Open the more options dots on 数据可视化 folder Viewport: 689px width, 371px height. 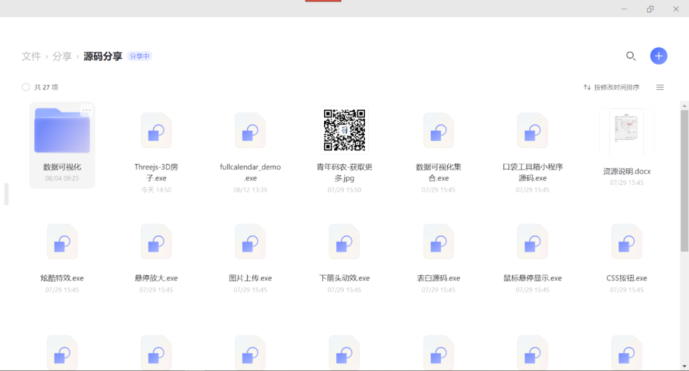[87, 110]
